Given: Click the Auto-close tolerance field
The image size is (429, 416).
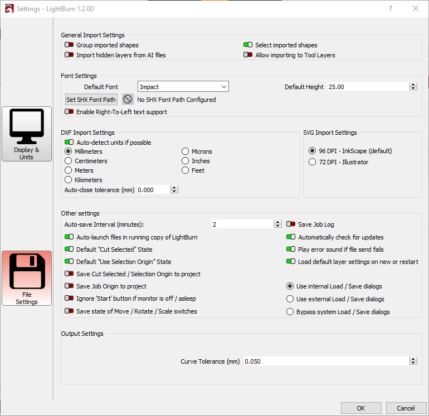Looking at the screenshot, I should coord(153,189).
